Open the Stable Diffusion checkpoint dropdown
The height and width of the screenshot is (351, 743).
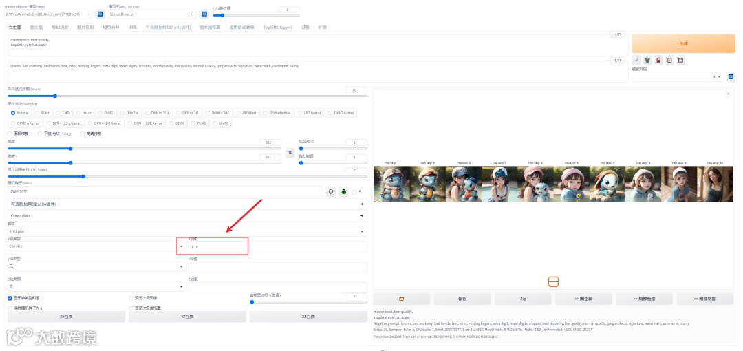click(48, 14)
